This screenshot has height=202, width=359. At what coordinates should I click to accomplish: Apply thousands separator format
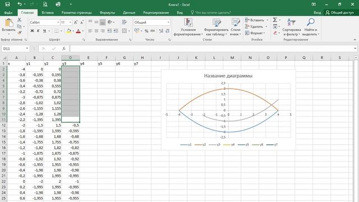[153, 31]
